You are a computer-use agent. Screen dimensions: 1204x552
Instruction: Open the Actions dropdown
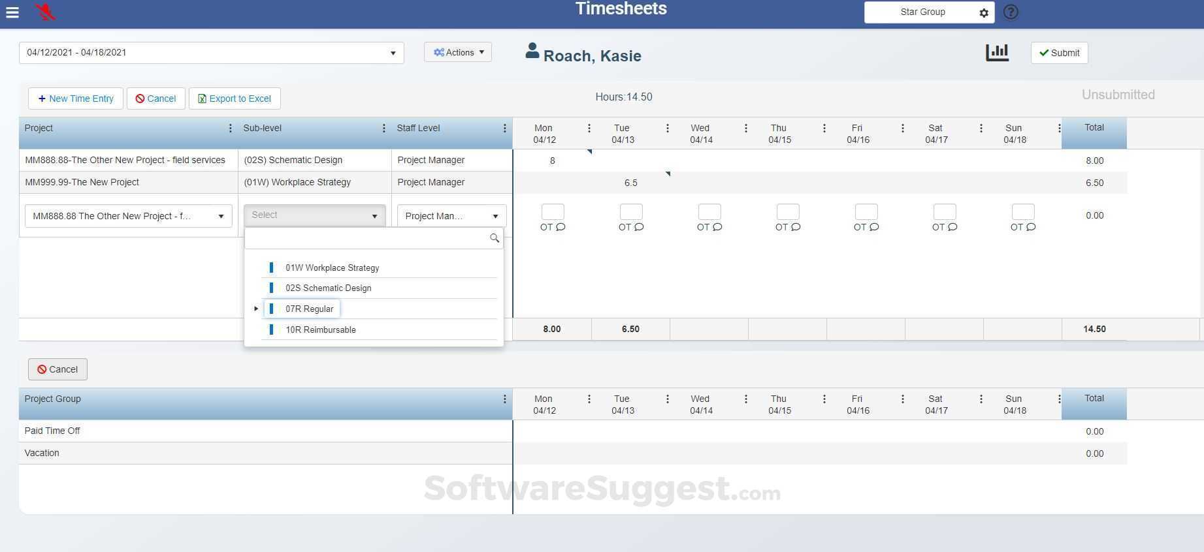[x=458, y=52]
